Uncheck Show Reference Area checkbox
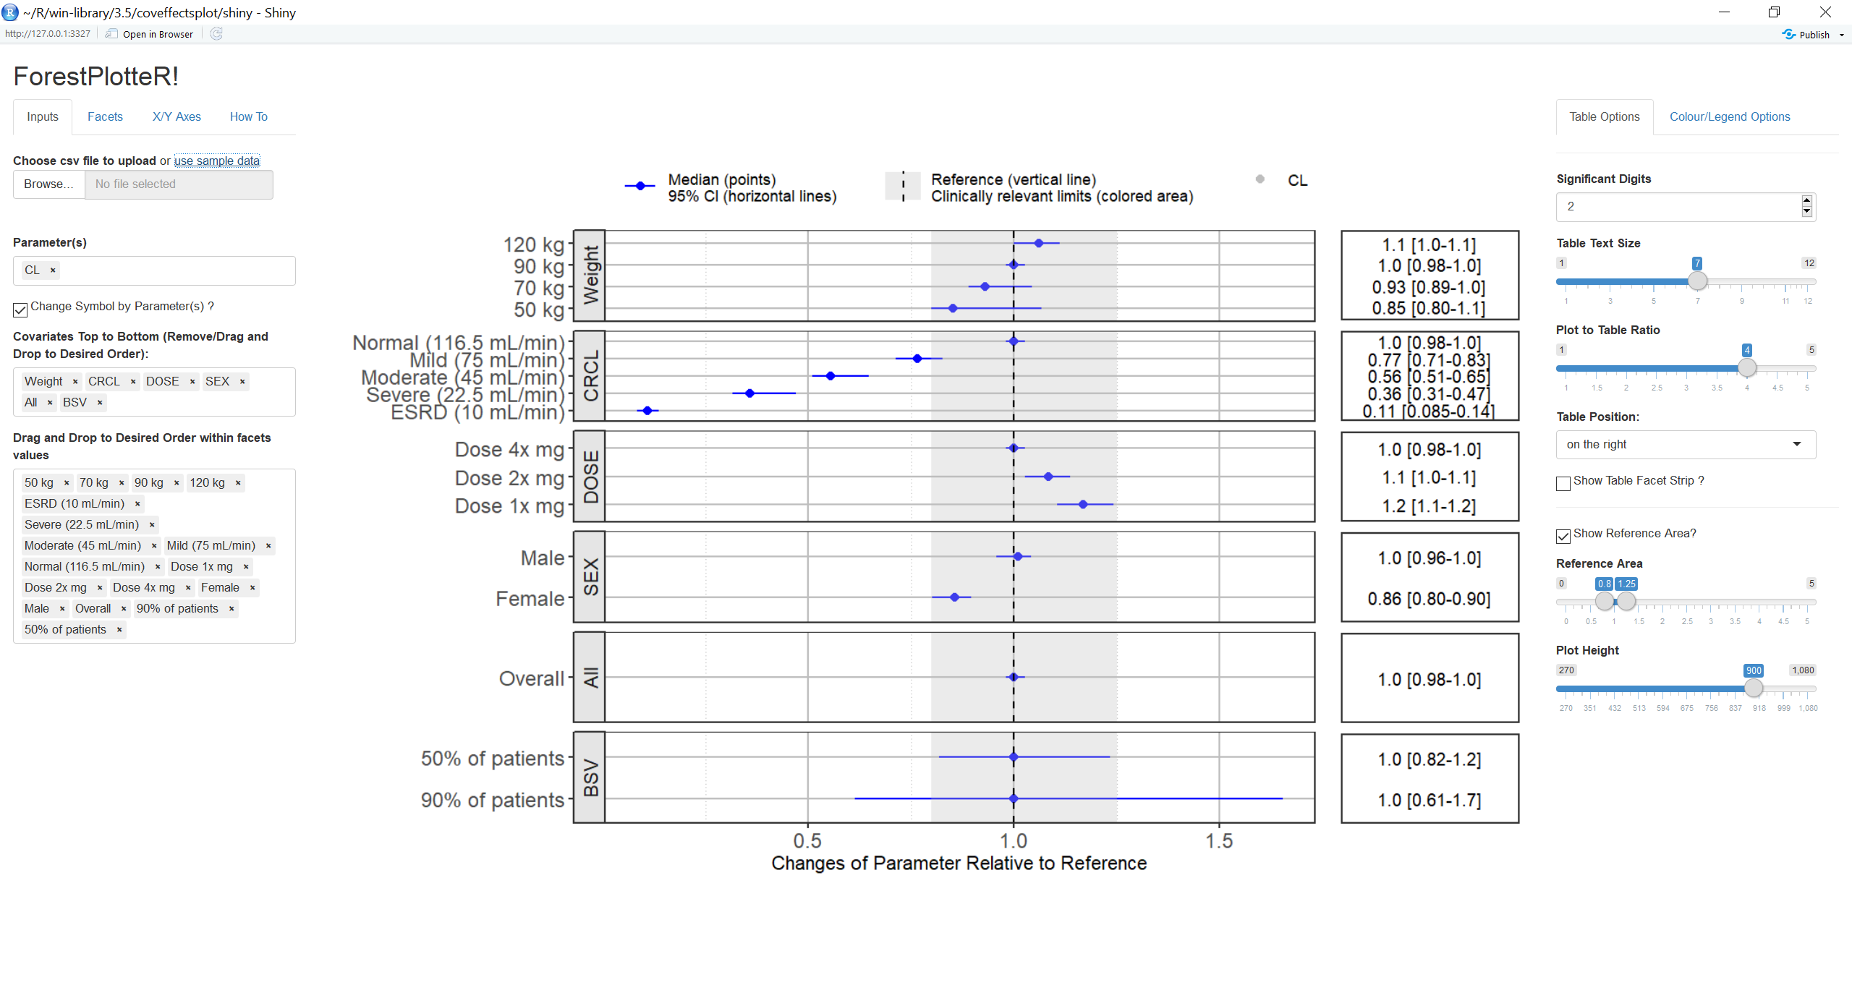Screen dimensions: 1852x998 (1563, 536)
